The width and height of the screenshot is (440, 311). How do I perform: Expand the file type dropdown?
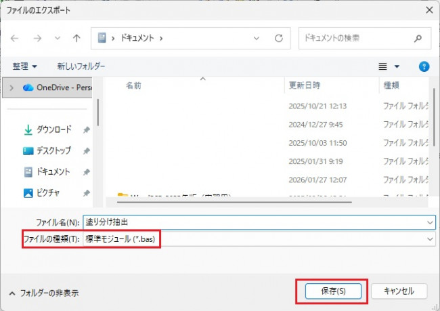[430, 239]
